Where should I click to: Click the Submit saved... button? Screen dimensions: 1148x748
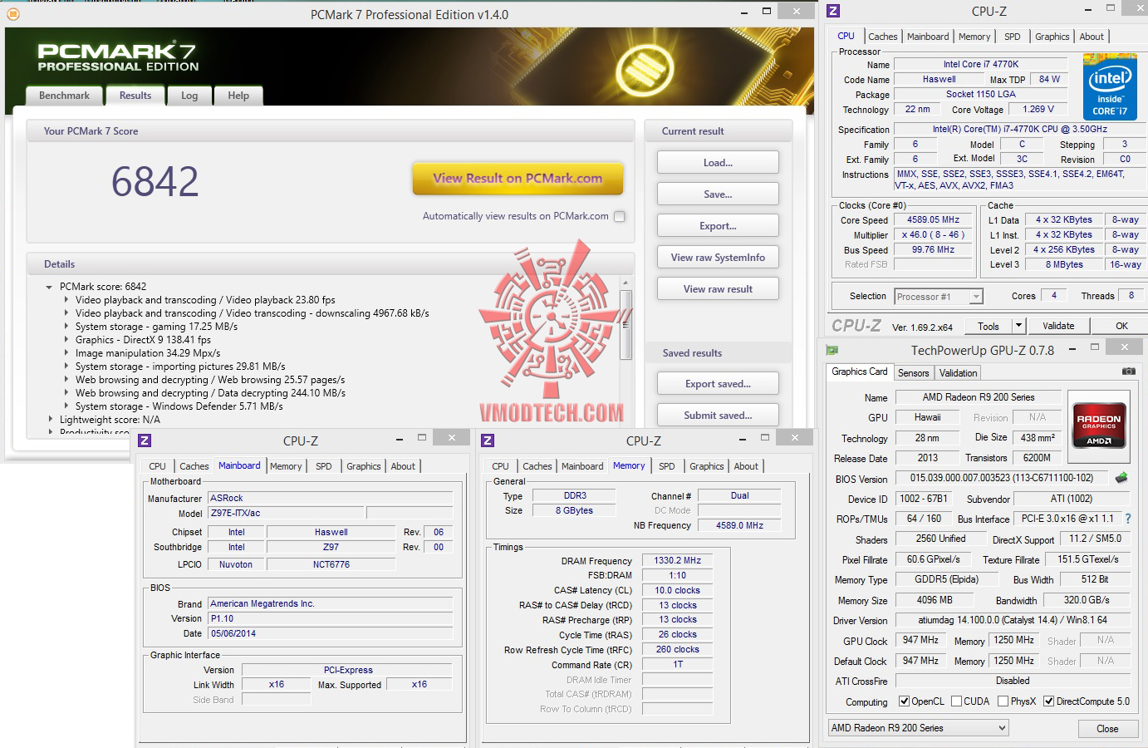pyautogui.click(x=718, y=416)
